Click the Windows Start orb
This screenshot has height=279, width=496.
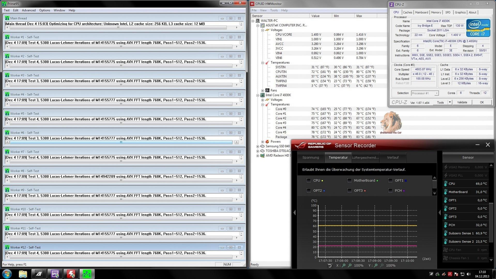point(7,274)
